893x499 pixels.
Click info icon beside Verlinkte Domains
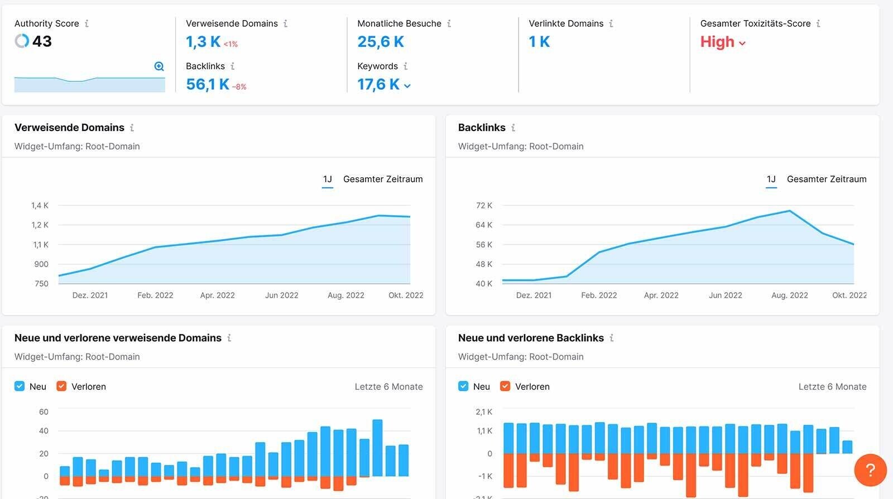611,23
